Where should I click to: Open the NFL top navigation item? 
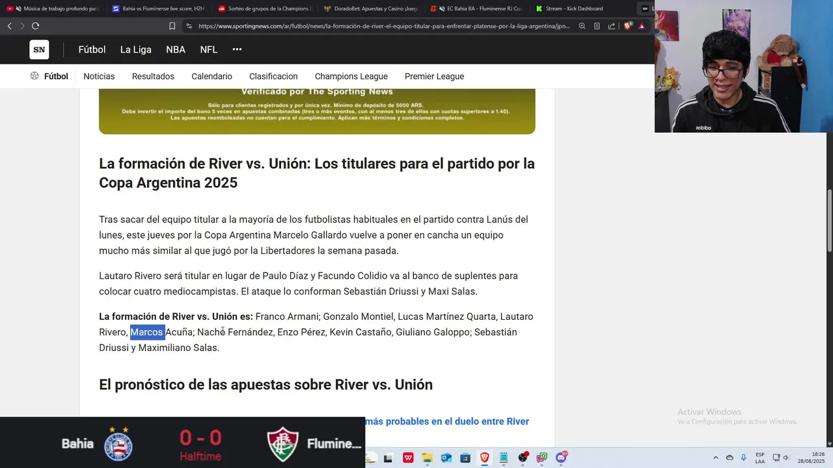coord(209,49)
